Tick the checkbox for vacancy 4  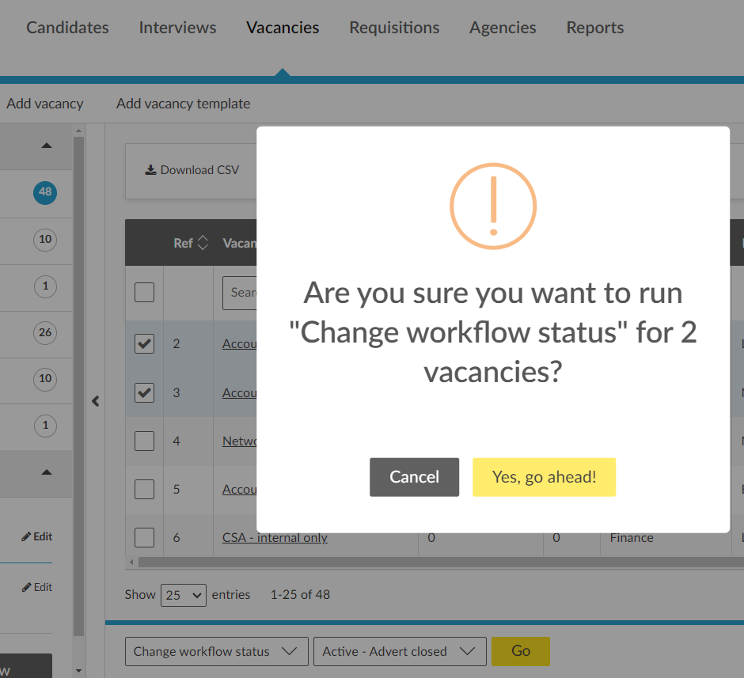pyautogui.click(x=144, y=441)
